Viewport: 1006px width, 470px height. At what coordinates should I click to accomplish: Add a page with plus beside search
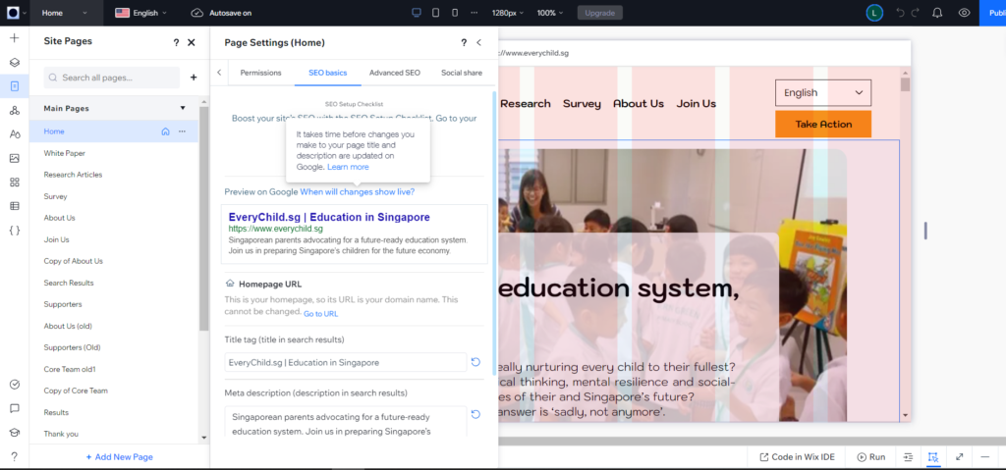pyautogui.click(x=194, y=78)
